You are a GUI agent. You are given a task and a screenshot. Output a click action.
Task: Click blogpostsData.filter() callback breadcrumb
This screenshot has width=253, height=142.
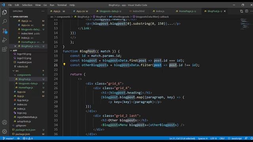click(152, 17)
